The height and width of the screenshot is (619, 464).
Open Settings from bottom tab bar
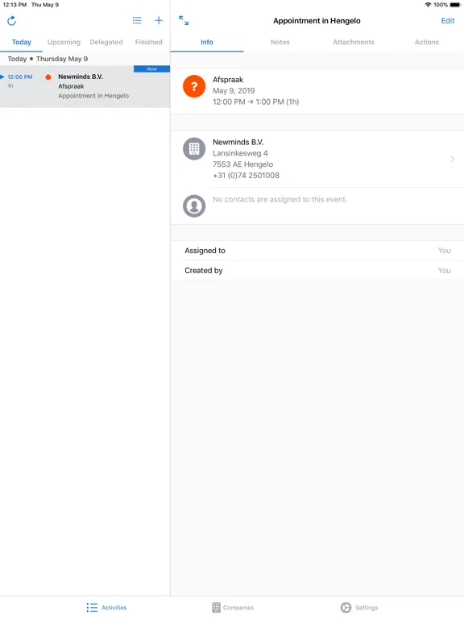359,608
